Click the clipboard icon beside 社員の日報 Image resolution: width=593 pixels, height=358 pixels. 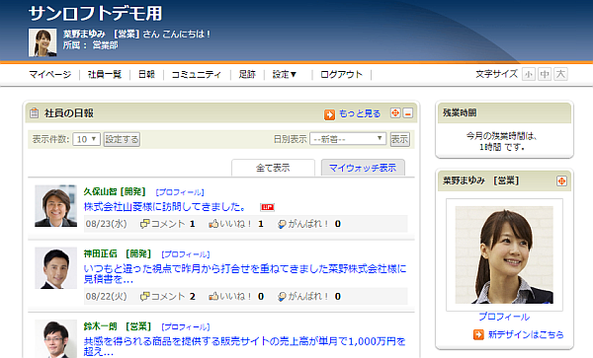34,112
